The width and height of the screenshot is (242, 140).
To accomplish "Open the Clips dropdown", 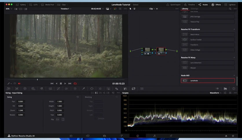I will (x=62, y=5).
